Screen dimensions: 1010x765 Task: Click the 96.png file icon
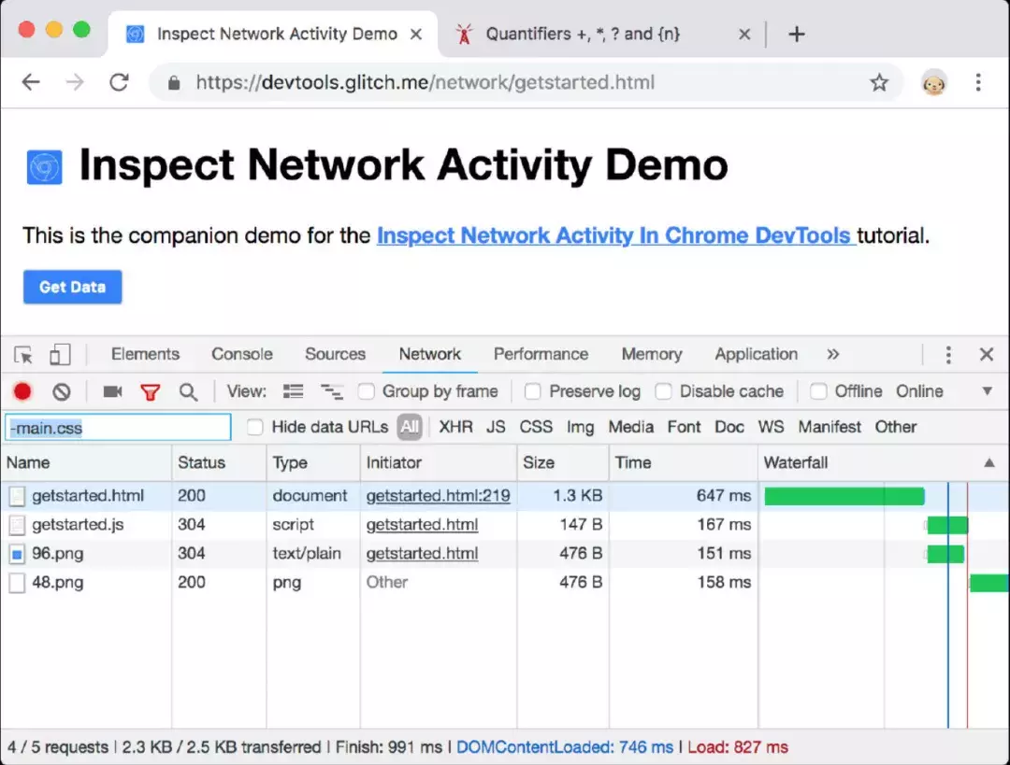point(18,553)
